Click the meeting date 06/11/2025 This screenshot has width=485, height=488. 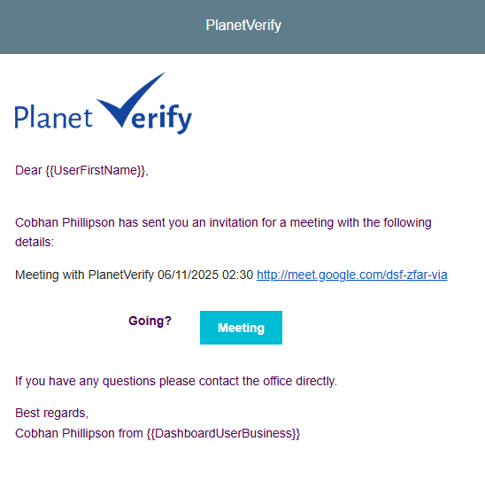(189, 275)
